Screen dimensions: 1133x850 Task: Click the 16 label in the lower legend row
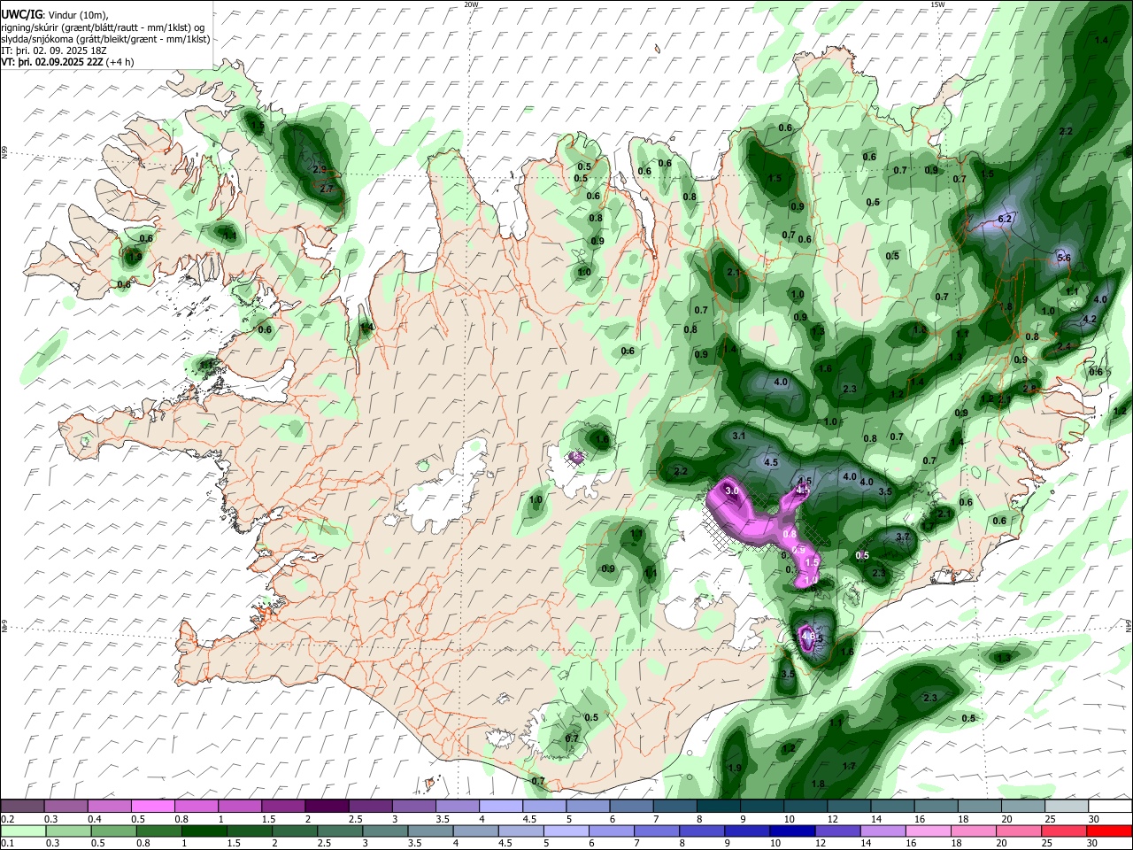[913, 843]
